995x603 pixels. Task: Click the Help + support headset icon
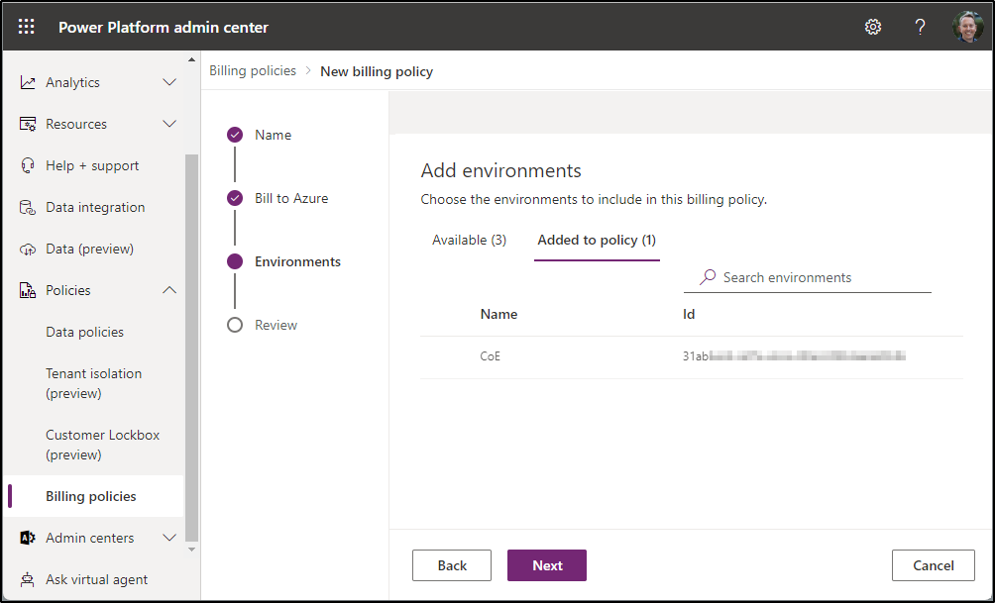(x=28, y=165)
